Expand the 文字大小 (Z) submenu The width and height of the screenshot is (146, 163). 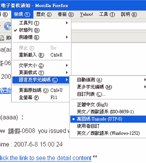[x=41, y=65]
